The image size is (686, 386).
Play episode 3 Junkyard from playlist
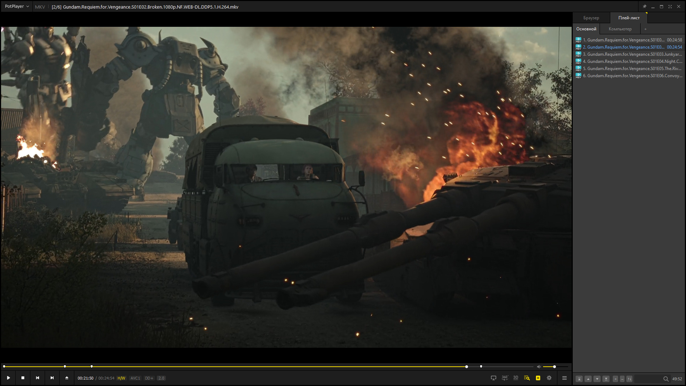[632, 54]
